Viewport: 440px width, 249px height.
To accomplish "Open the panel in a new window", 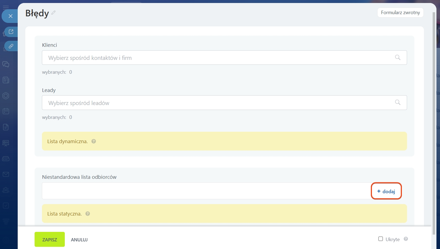I will pos(11,32).
